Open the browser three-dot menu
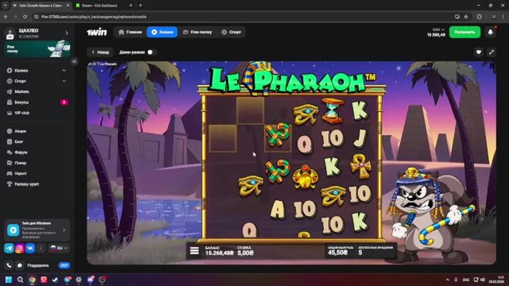Viewport: 509px width, 286px height. tap(502, 17)
